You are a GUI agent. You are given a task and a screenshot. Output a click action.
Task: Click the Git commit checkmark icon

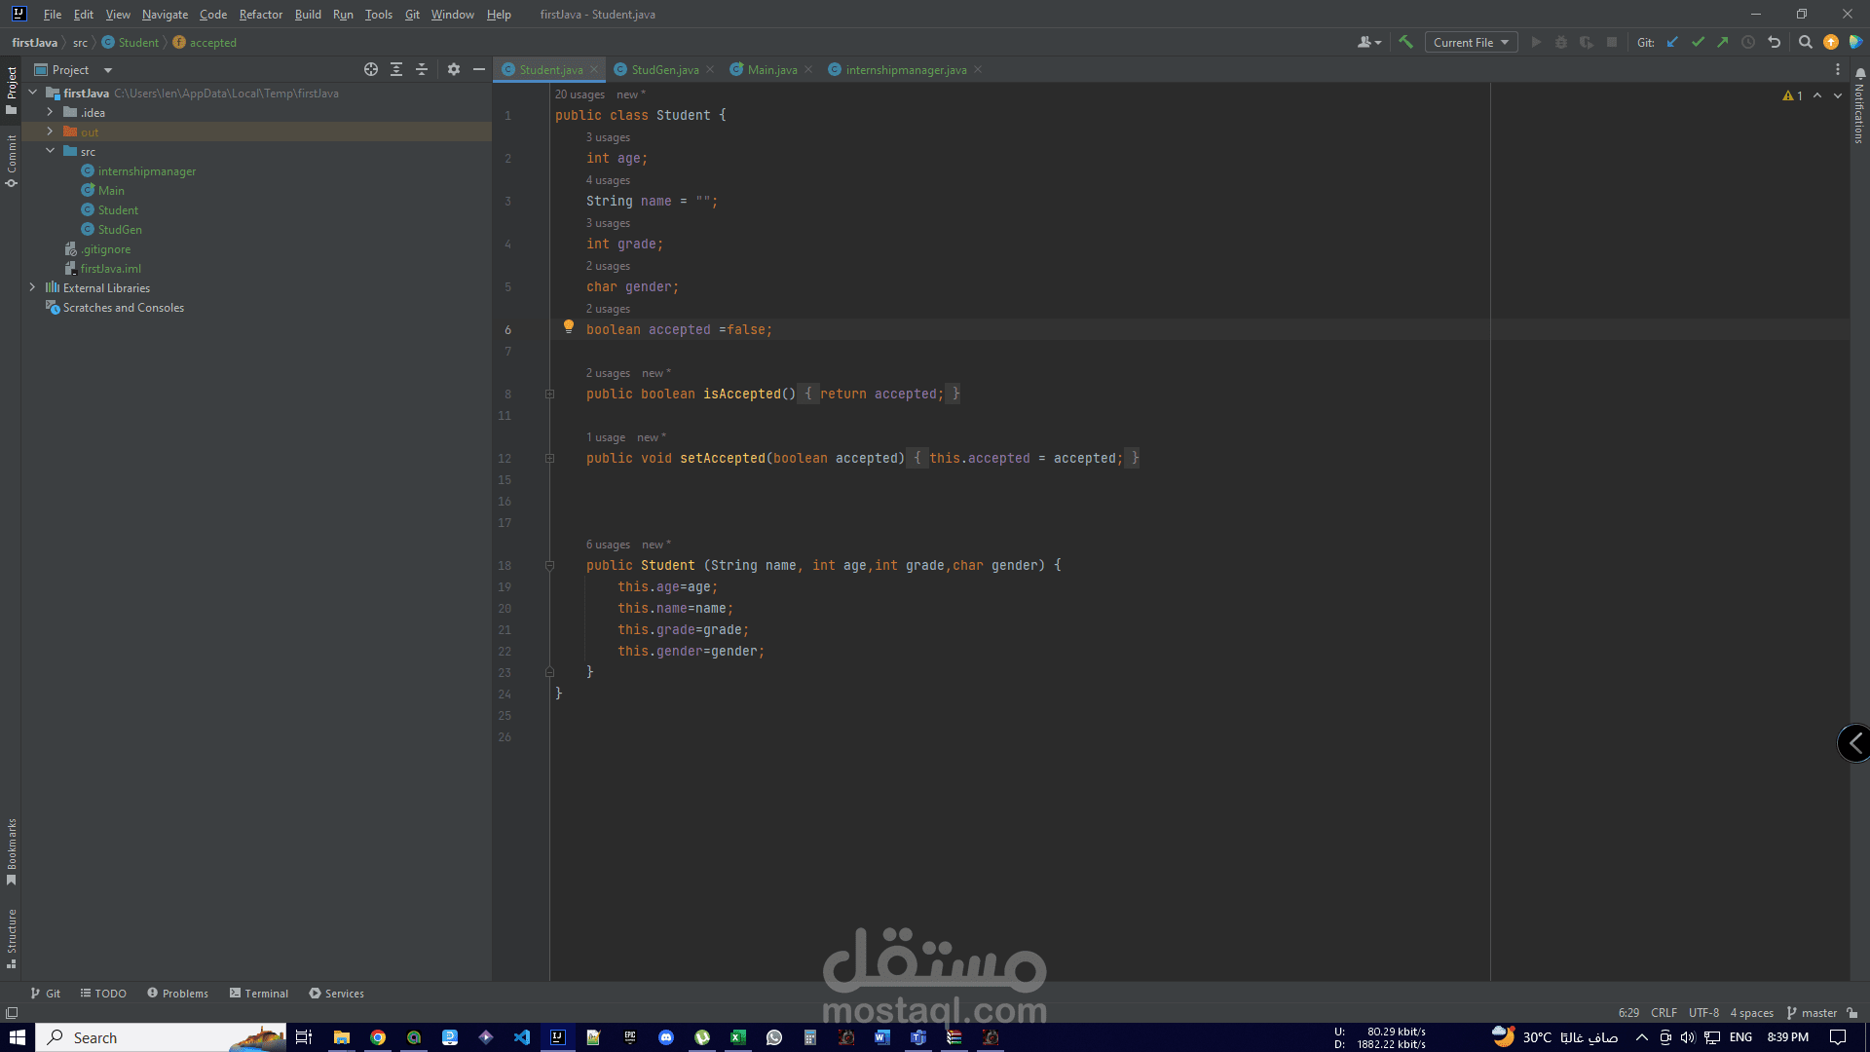tap(1698, 42)
